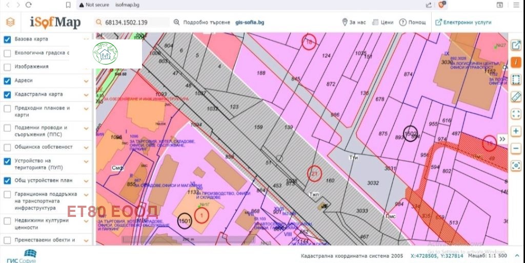Screen dimensions: 525x263
Task: Open Електронни услуги link
Action: [x=463, y=23]
